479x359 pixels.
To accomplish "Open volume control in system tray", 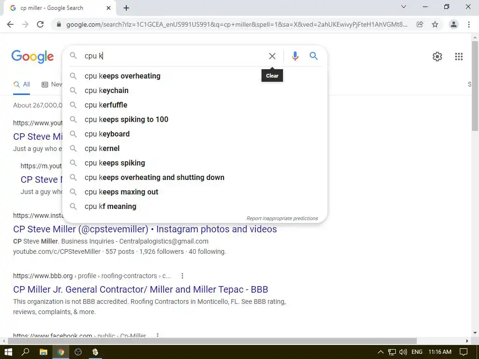I will [x=403, y=352].
